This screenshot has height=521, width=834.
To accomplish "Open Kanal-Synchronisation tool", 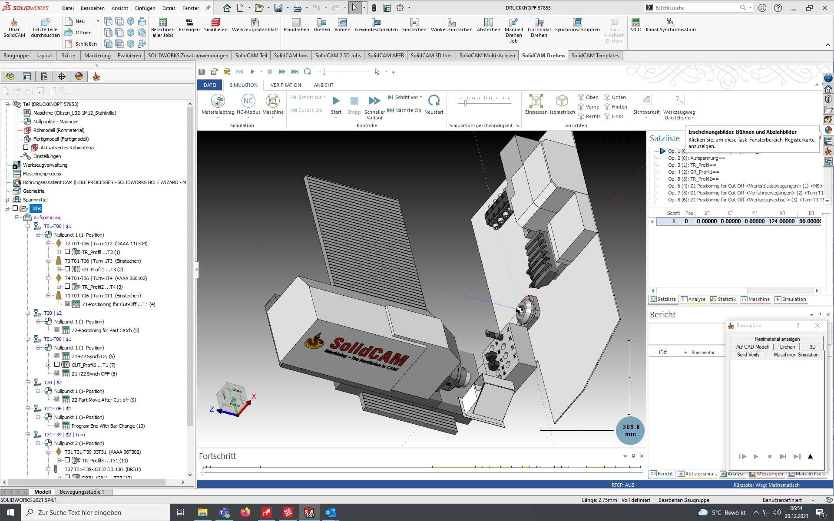I will pos(671,25).
